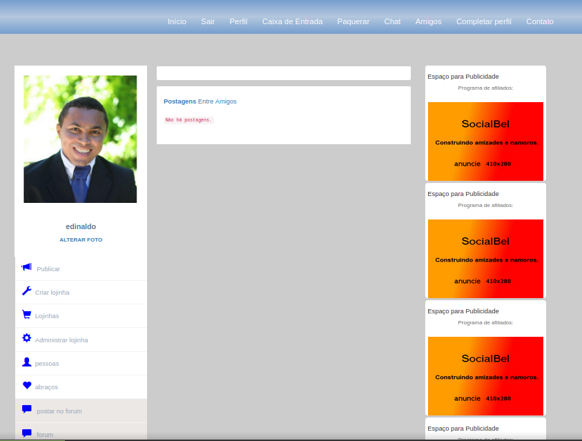Viewport: 582px width, 441px height.
Task: Click the Sair logout link
Action: coord(208,21)
